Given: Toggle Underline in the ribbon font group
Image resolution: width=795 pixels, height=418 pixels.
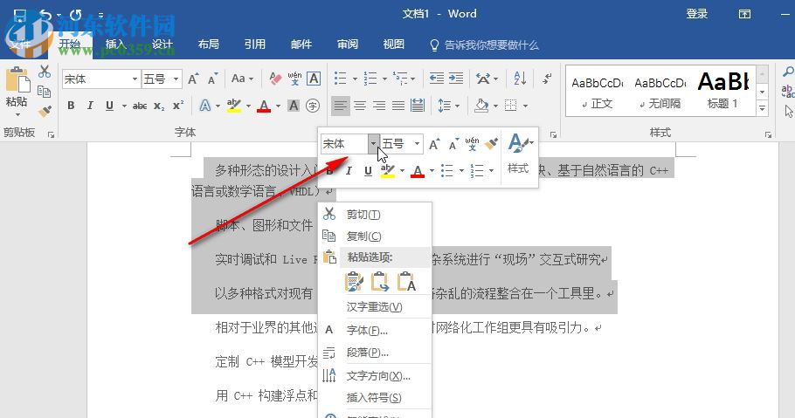Looking at the screenshot, I should (109, 106).
